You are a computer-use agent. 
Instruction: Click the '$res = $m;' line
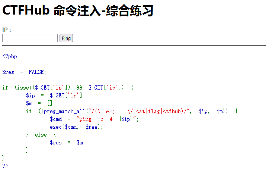[67, 143]
